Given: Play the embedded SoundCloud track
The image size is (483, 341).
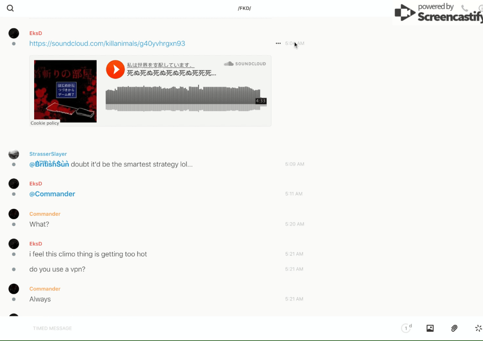Looking at the screenshot, I should (x=116, y=69).
